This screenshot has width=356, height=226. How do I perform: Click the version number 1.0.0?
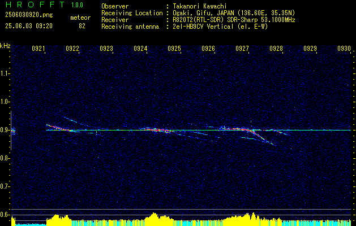point(77,5)
